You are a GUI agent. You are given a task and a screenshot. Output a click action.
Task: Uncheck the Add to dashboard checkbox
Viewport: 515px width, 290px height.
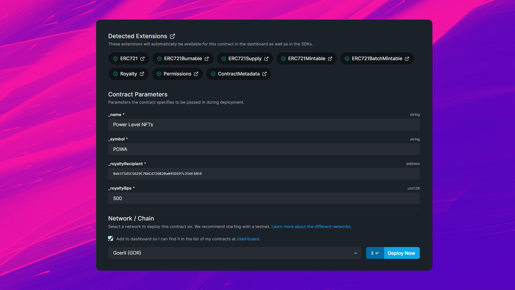pos(110,238)
